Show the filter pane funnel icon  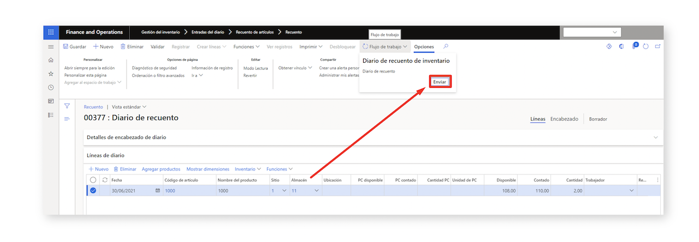click(x=67, y=106)
